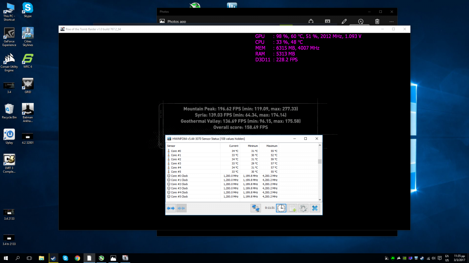469x263 pixels.
Task: Delete the photo using the trash icon
Action: tap(377, 22)
